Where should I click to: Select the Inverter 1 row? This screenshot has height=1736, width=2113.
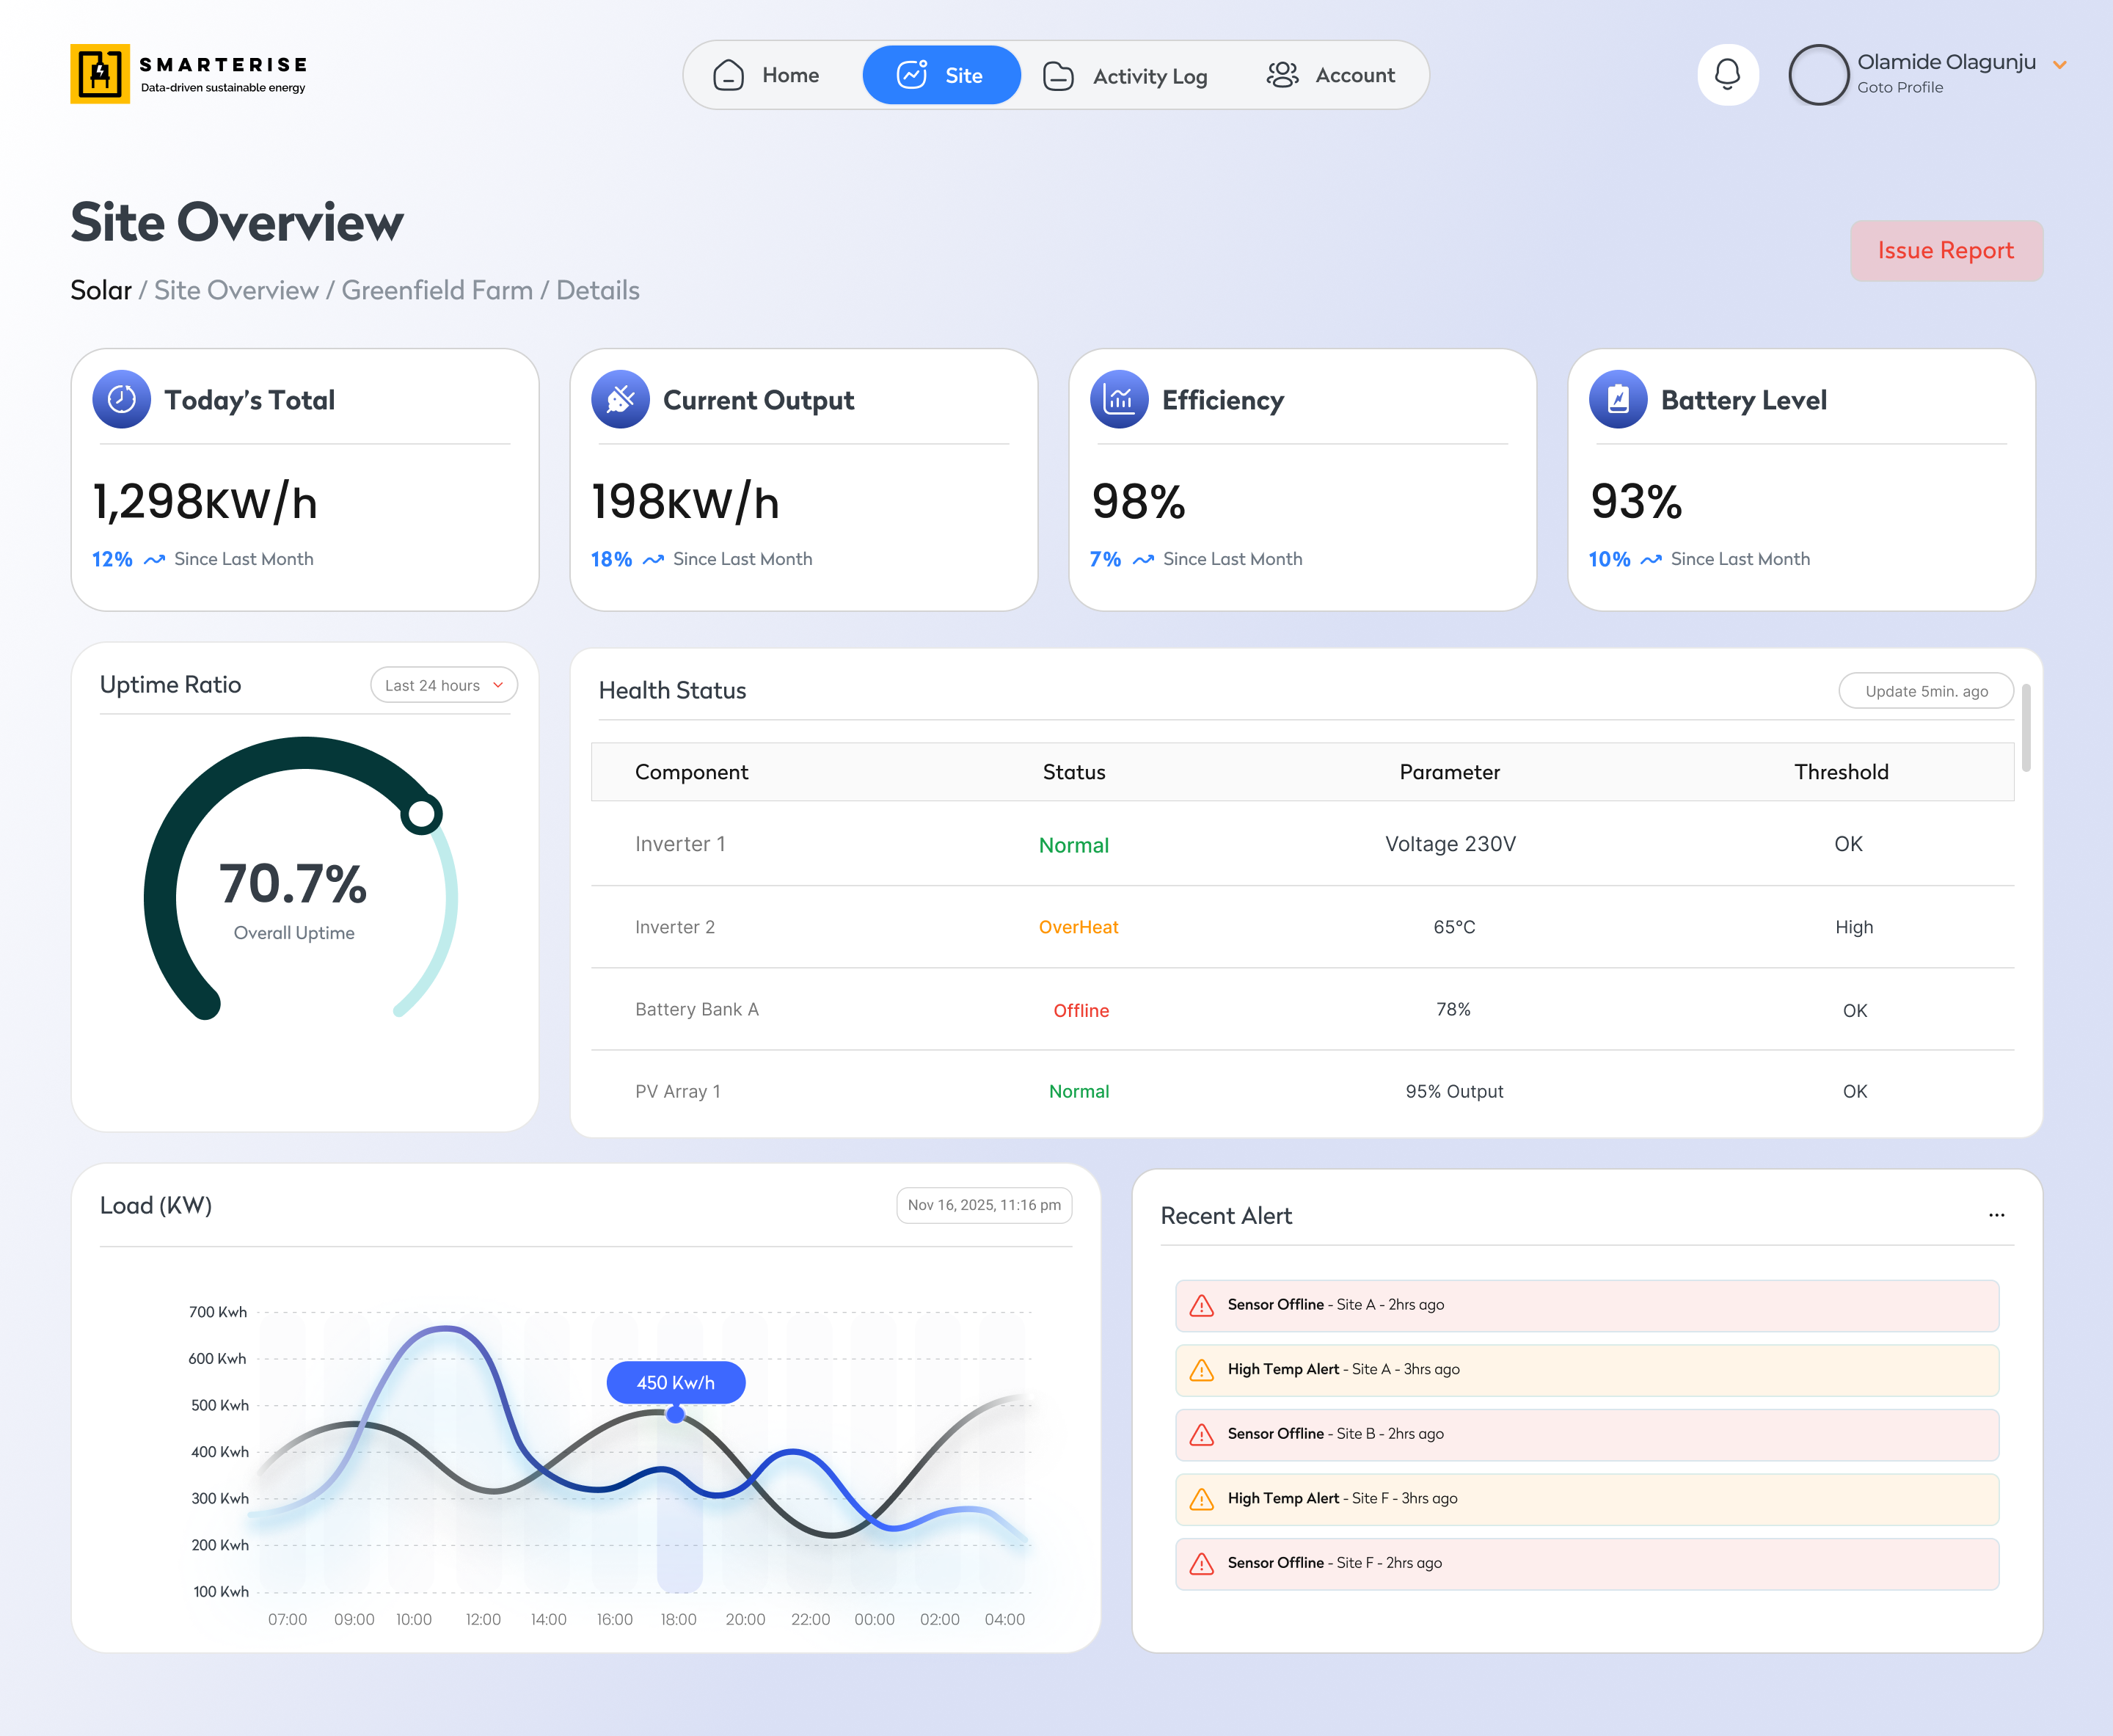1302,844
